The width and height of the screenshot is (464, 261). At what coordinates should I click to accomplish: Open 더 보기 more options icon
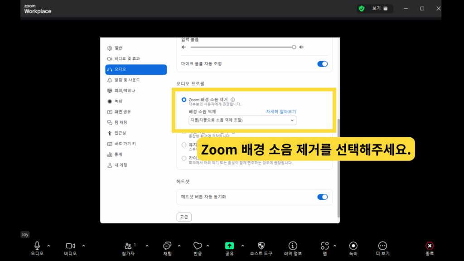(382, 246)
